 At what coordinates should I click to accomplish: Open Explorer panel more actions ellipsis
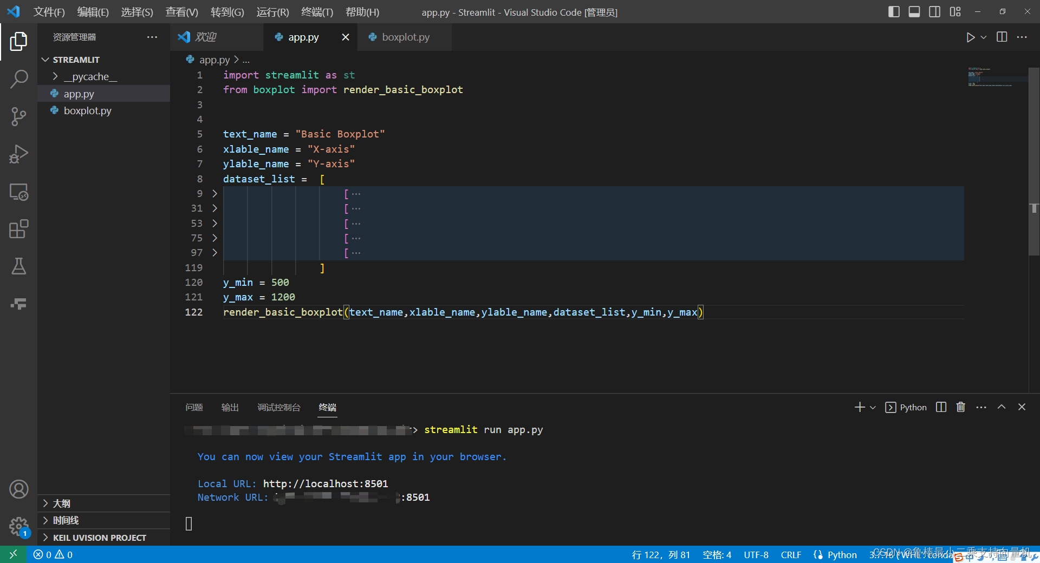pos(152,37)
